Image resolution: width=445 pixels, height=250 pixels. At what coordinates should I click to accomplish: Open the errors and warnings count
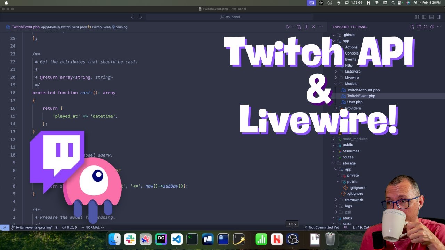pyautogui.click(x=70, y=227)
